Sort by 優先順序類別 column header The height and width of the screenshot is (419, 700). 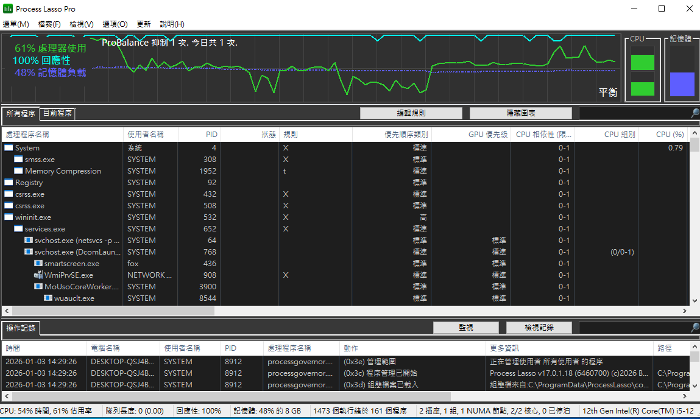(x=392, y=135)
